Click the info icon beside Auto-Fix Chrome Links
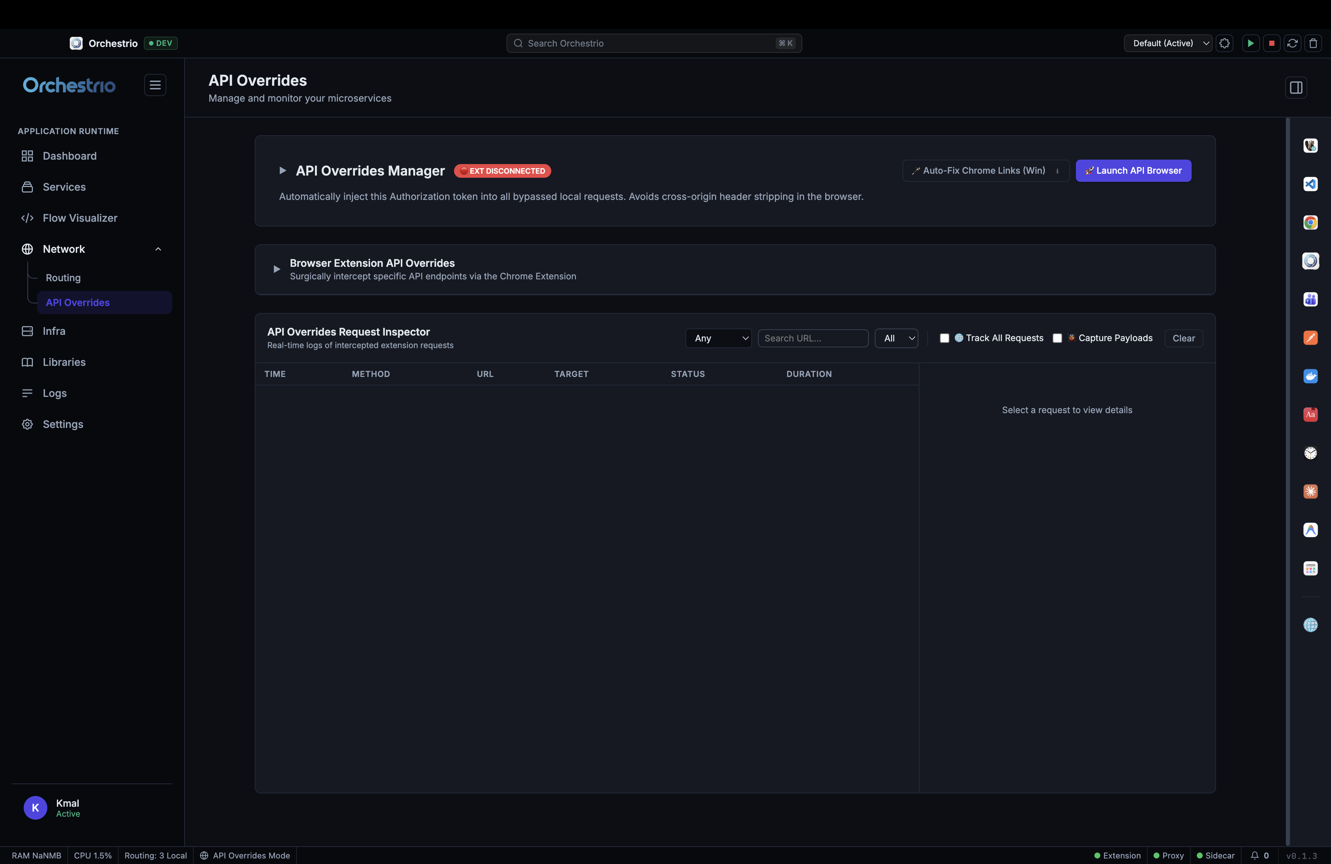The height and width of the screenshot is (864, 1331). [x=1057, y=171]
